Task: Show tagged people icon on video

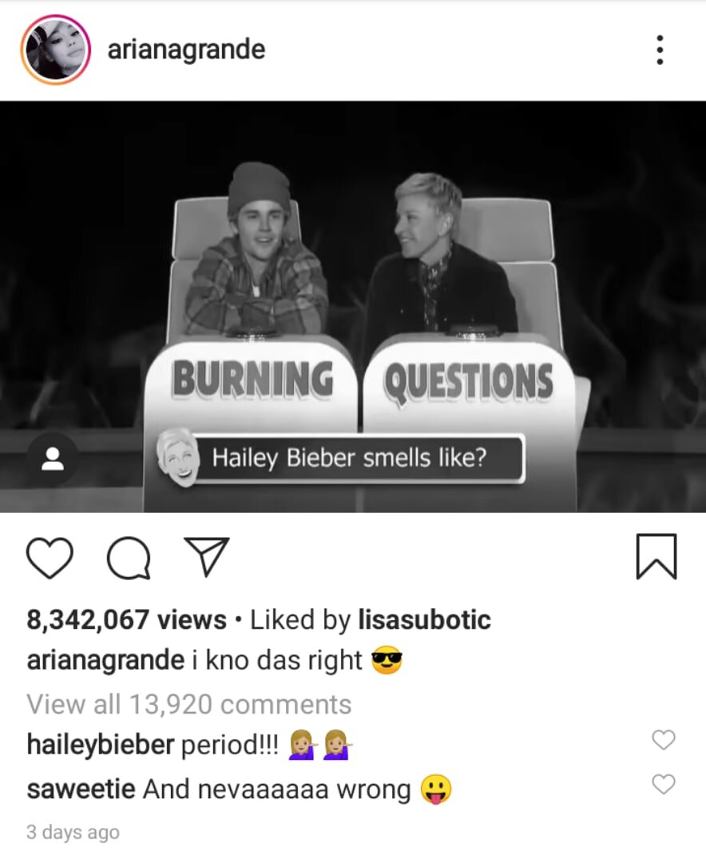Action: click(53, 459)
